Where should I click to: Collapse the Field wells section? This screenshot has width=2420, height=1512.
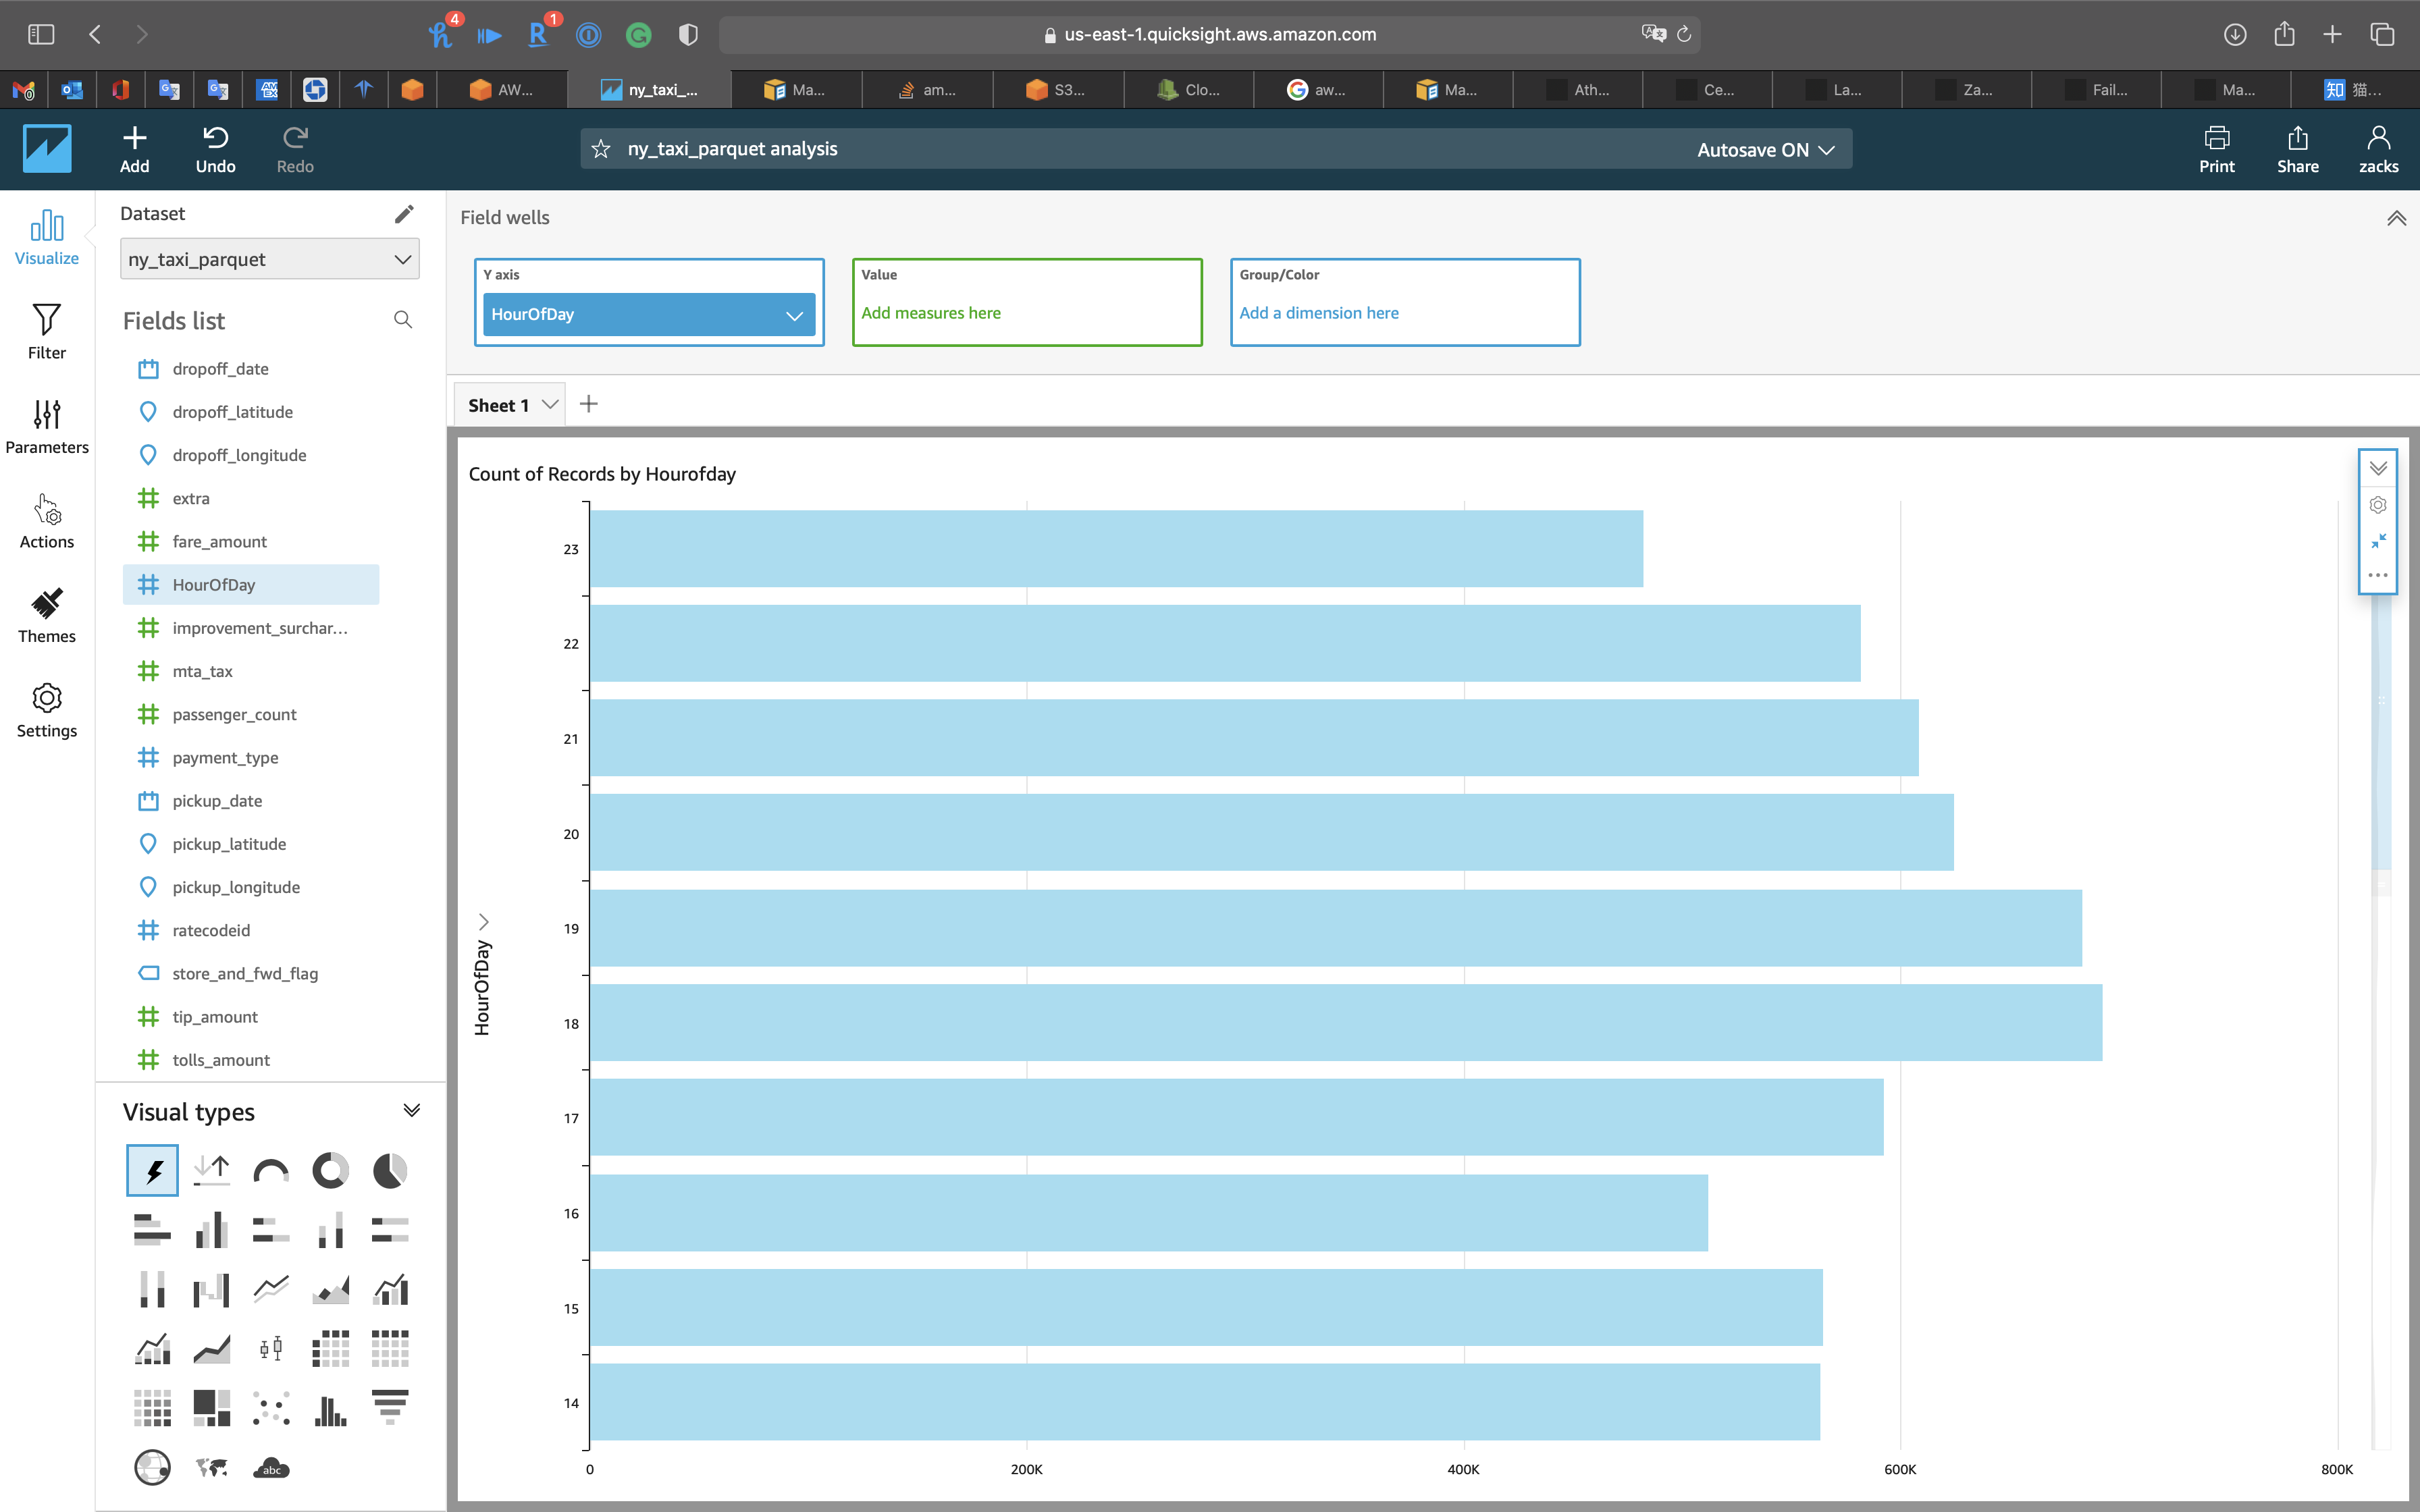pos(2396,218)
